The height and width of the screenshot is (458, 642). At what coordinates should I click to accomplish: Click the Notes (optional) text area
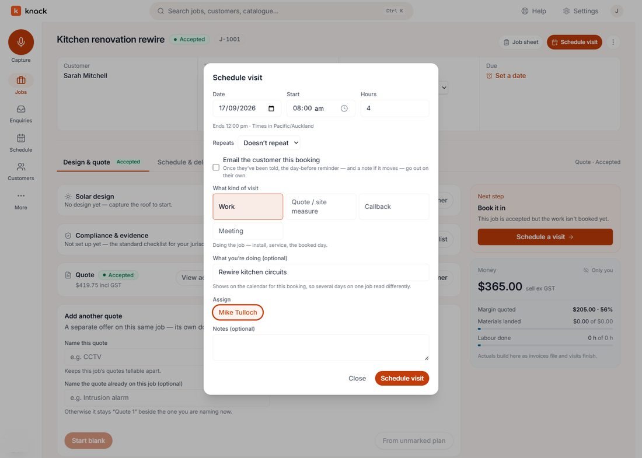pos(320,348)
